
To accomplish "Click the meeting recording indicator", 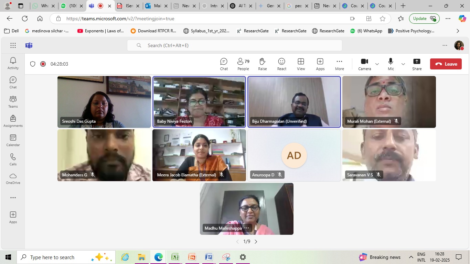I will pos(43,64).
